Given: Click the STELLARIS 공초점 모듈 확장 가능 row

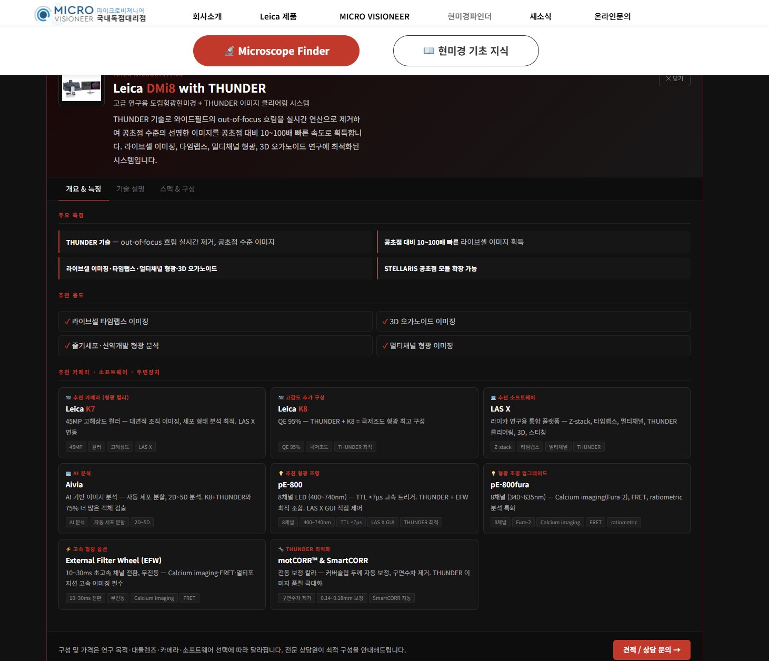Looking at the screenshot, I should (534, 268).
